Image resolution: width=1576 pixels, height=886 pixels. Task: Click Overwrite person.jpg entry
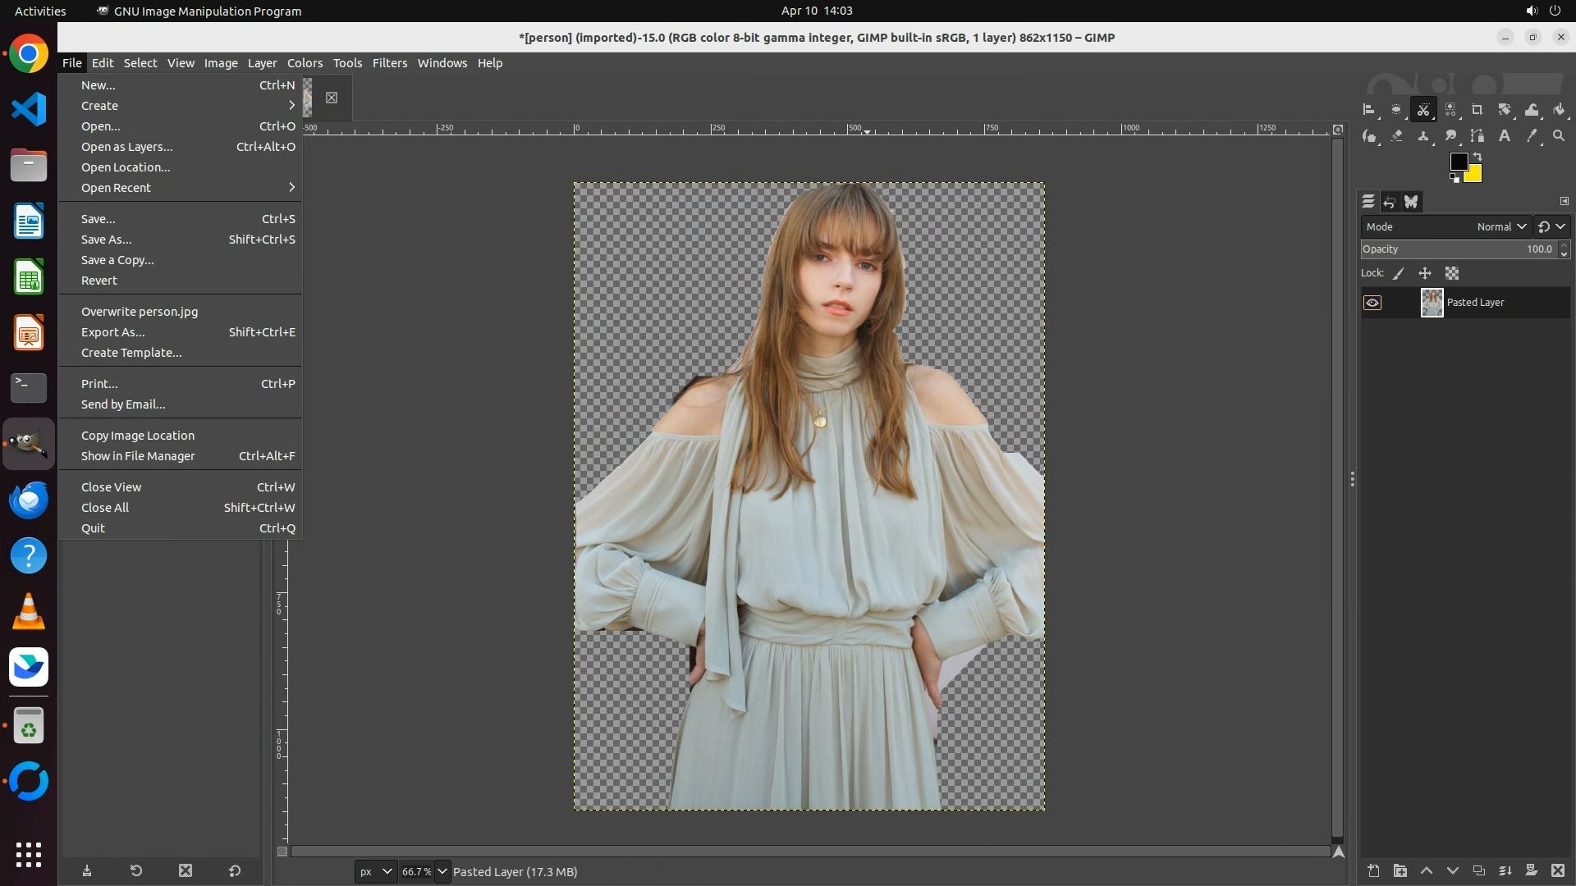click(x=140, y=312)
